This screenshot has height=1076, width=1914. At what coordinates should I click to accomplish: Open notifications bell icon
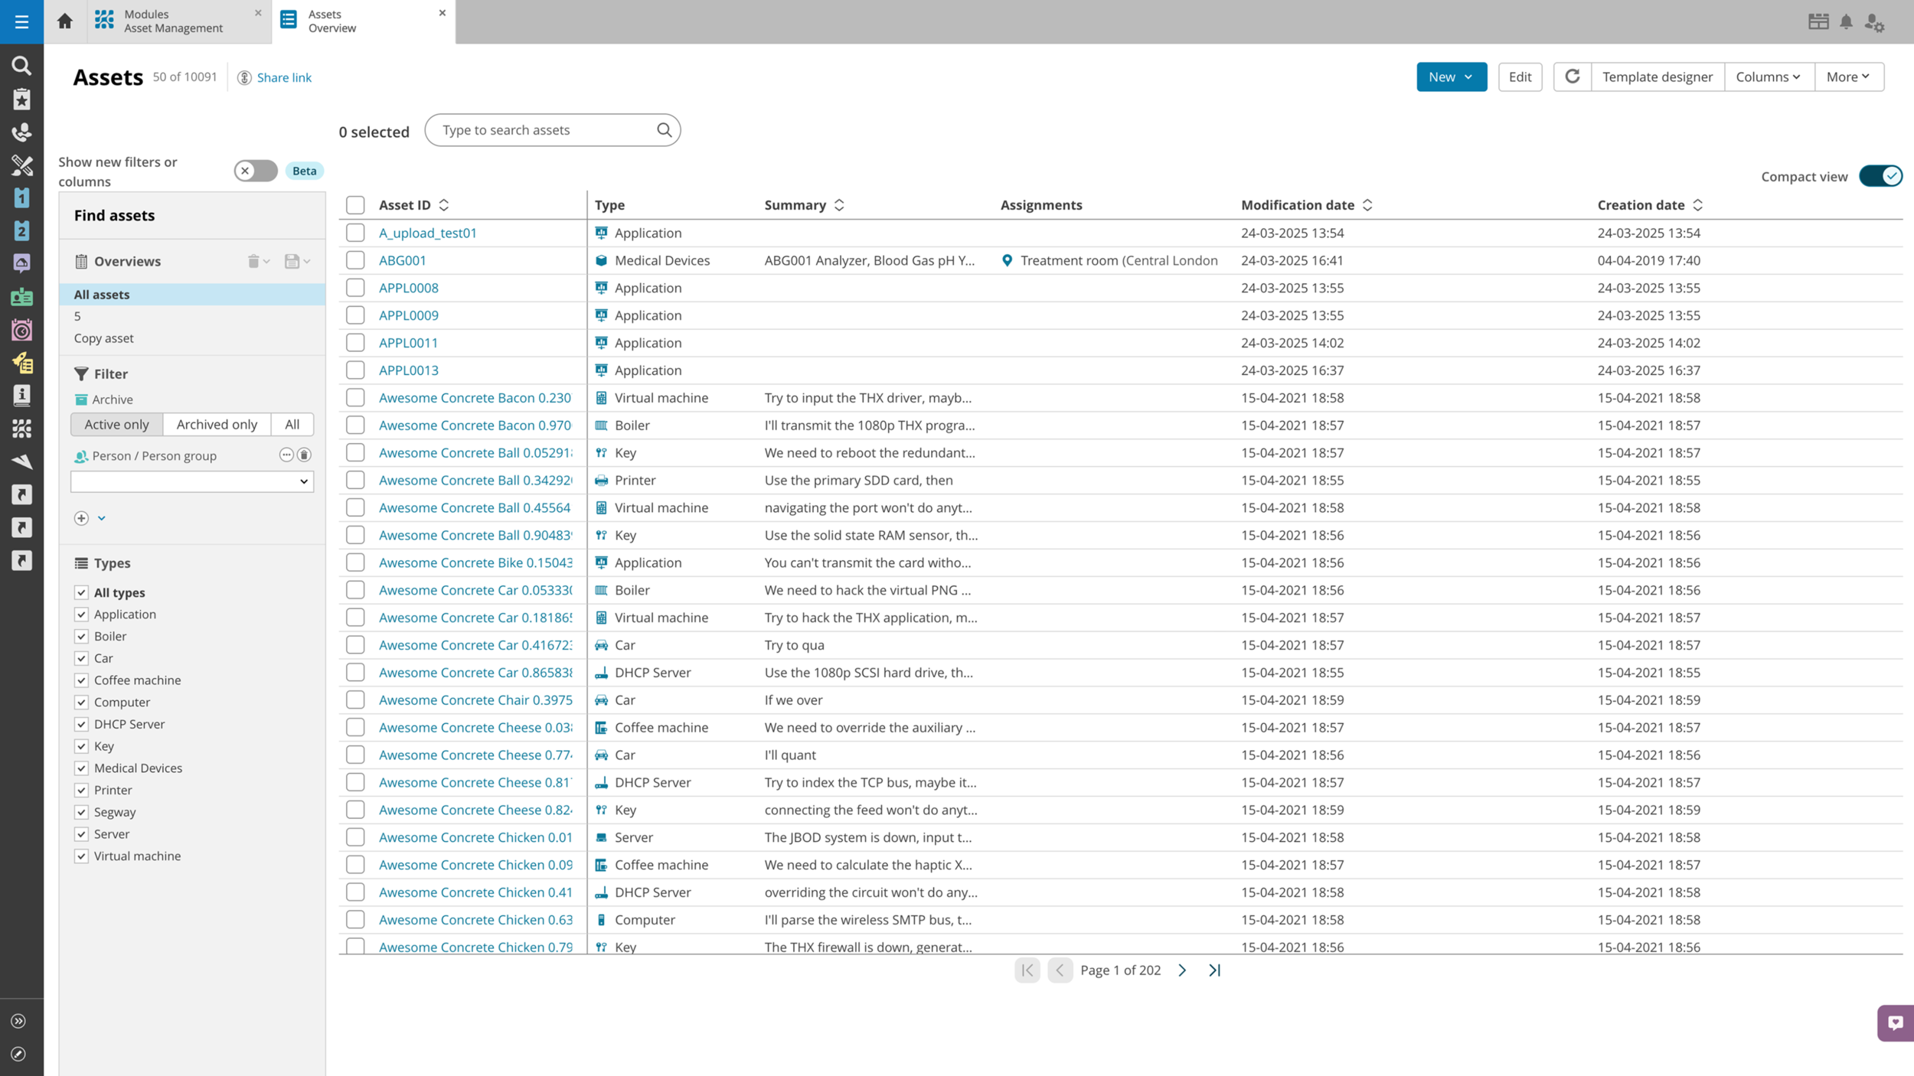tap(1846, 21)
